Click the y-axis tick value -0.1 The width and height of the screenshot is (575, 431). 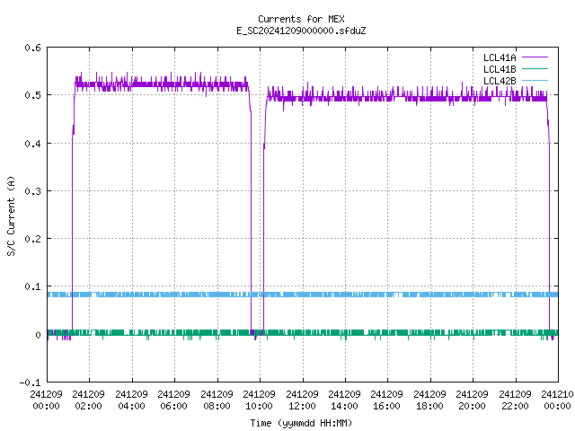coord(30,383)
